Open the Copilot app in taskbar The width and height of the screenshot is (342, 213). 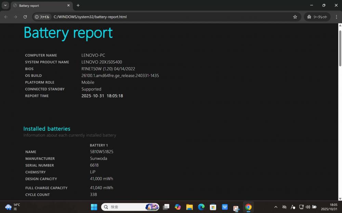[177, 207]
